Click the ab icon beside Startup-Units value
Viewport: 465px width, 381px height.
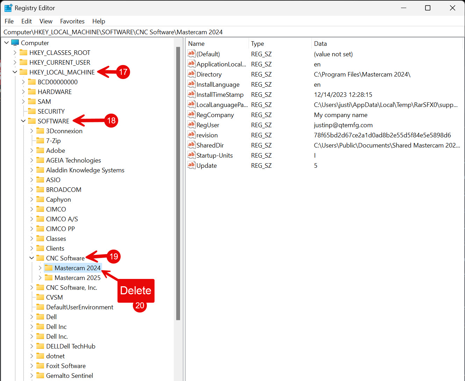pos(191,155)
